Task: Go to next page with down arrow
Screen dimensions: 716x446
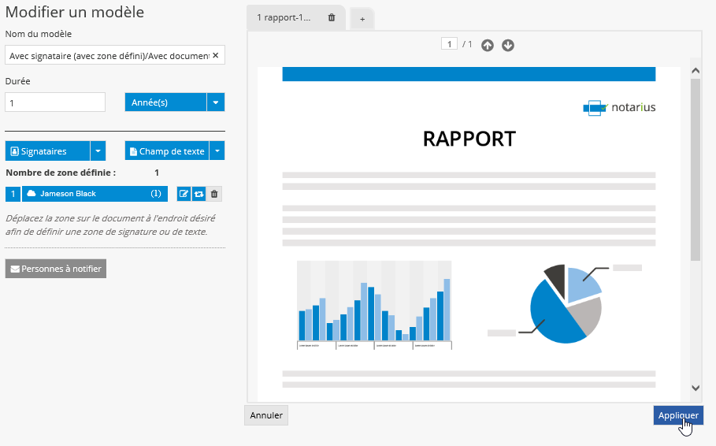Action: [x=508, y=45]
